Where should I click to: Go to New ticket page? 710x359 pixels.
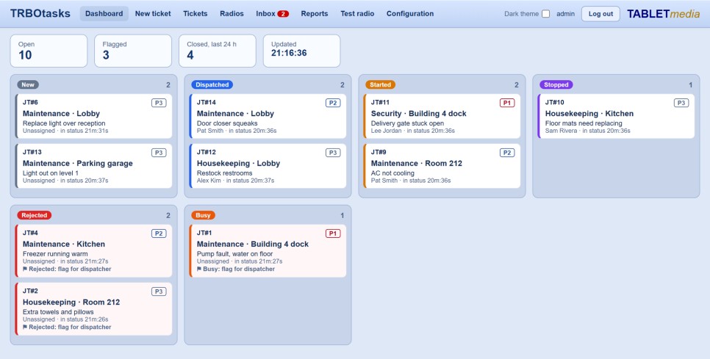153,13
